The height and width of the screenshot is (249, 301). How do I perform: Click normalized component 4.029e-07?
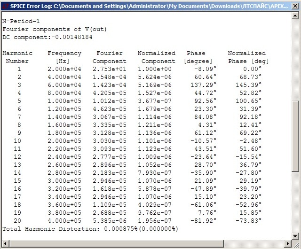[155, 205]
